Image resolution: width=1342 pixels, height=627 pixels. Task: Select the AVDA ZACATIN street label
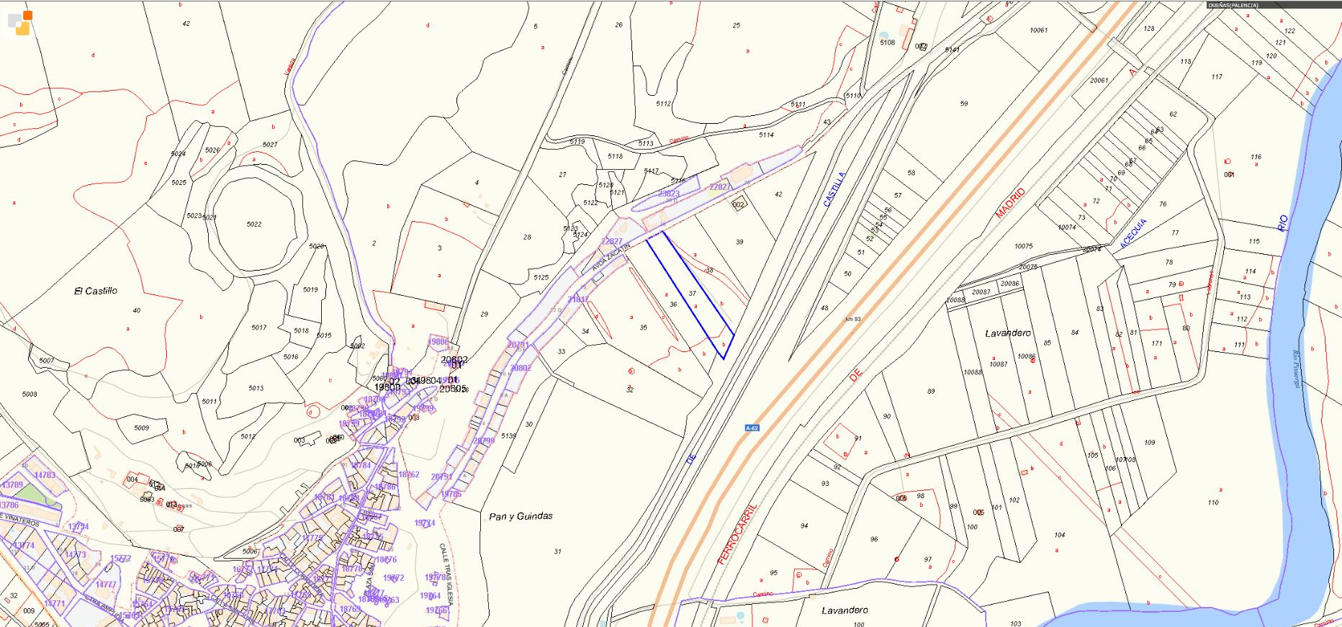[x=611, y=257]
